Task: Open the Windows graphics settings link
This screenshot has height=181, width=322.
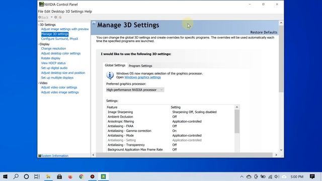Action: [x=142, y=77]
